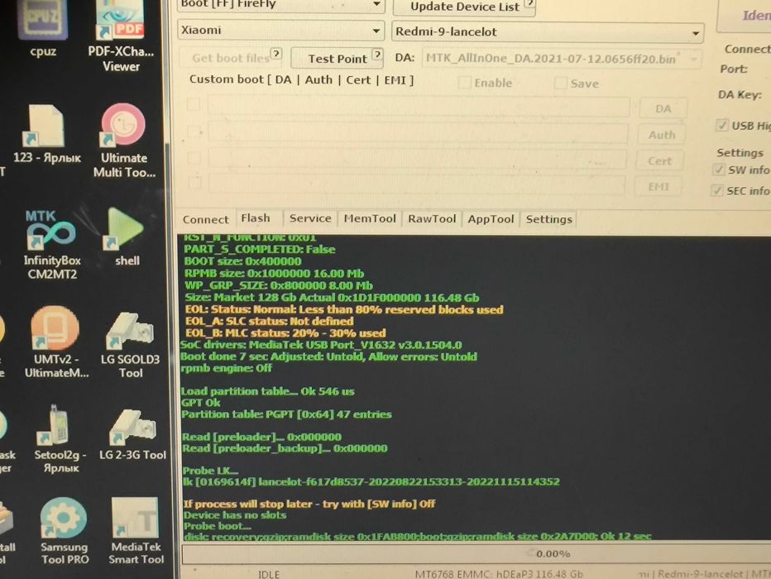Open the Redmi-9-lancelot model dropdown
The height and width of the screenshot is (579, 771).
coord(695,33)
